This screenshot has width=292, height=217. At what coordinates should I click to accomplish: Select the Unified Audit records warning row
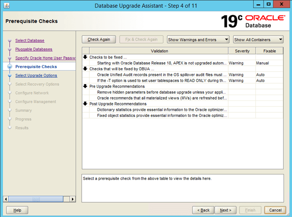coord(156,74)
